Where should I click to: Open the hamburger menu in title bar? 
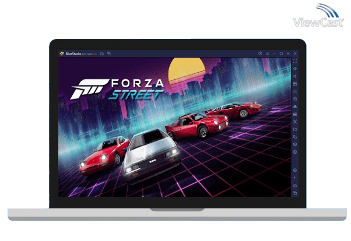click(x=267, y=54)
